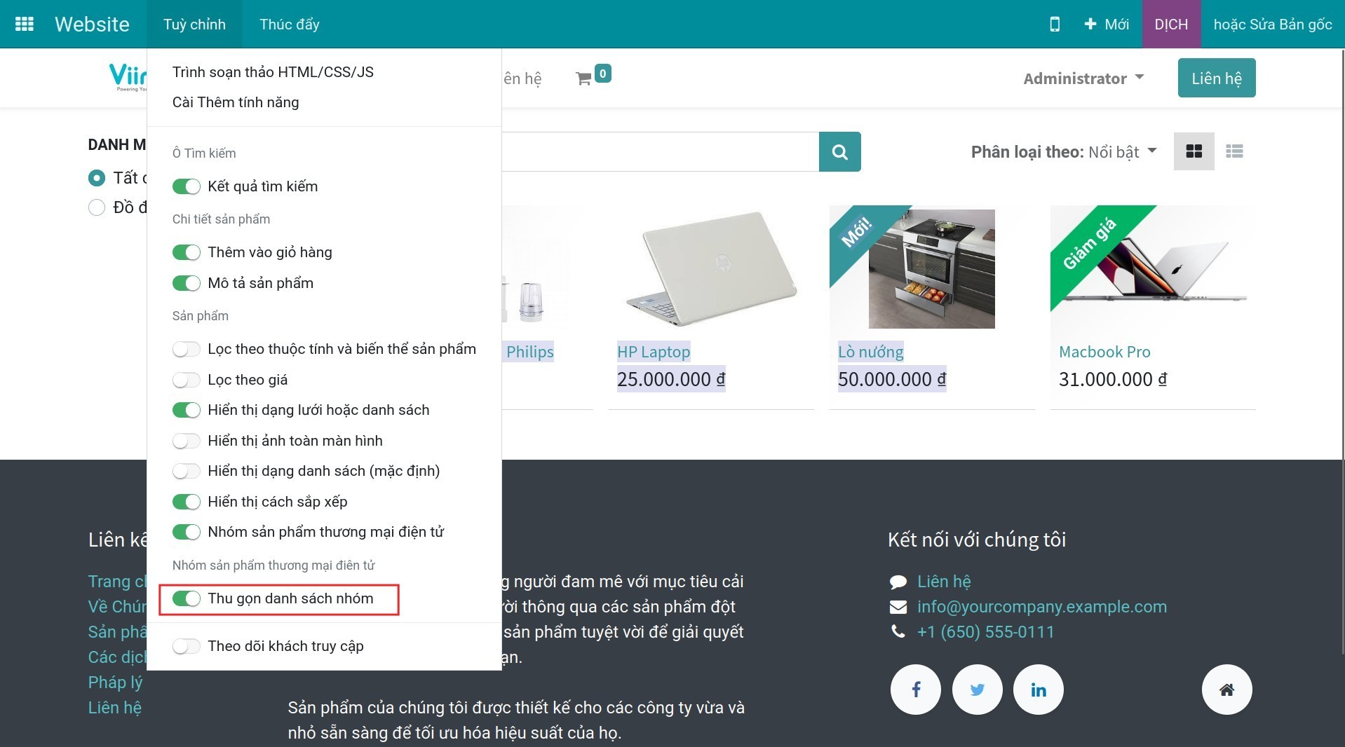Select the Đồ category radio button
Viewport: 1345px width, 747px height.
coord(97,207)
